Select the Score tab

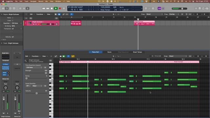point(109,52)
